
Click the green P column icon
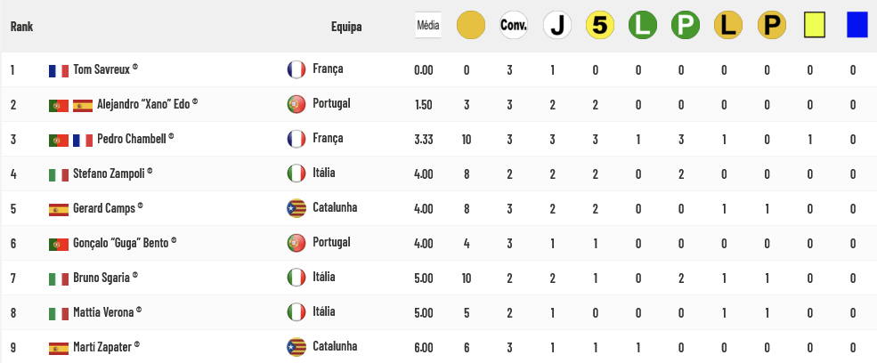(x=686, y=26)
